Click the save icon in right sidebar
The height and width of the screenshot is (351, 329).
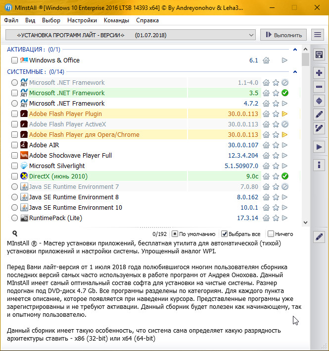click(x=319, y=55)
